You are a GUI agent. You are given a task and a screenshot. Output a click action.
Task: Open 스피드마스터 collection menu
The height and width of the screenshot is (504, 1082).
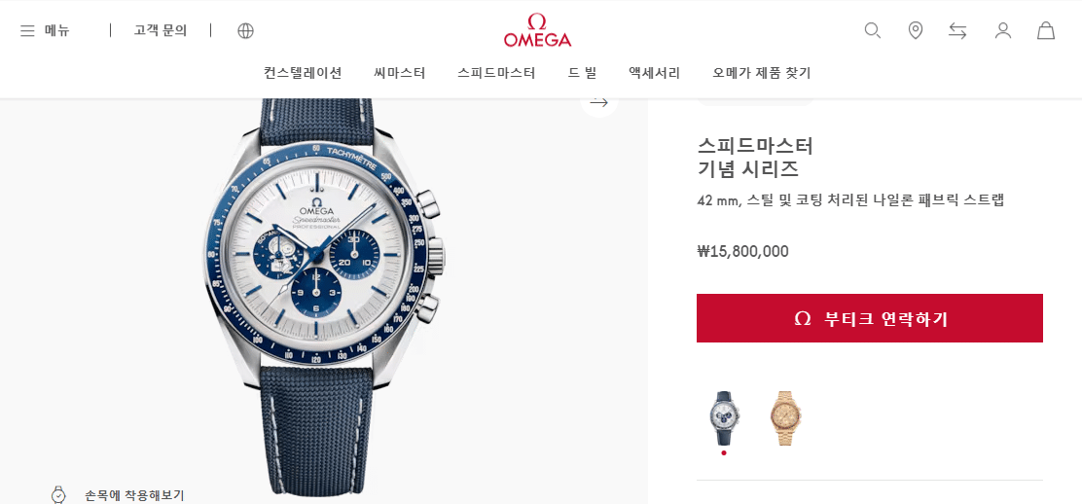point(496,73)
